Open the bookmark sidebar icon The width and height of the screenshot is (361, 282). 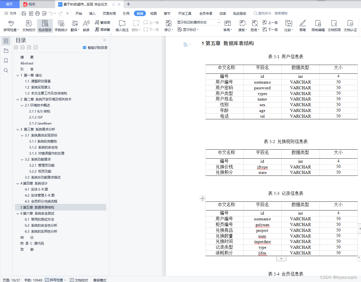click(x=6, y=61)
